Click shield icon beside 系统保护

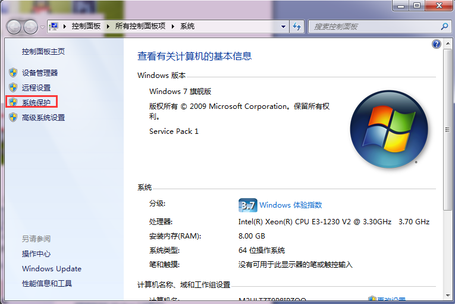click(x=13, y=102)
